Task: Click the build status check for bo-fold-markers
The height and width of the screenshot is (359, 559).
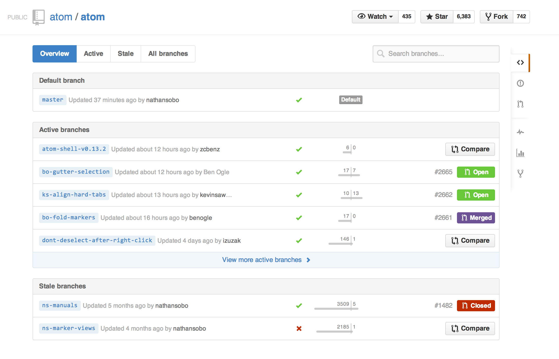Action: click(299, 218)
